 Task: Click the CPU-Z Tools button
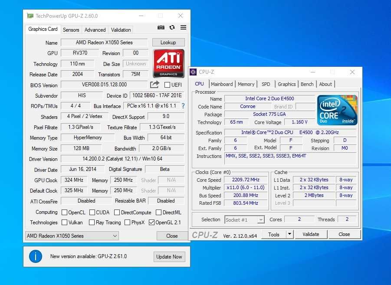pyautogui.click(x=273, y=234)
